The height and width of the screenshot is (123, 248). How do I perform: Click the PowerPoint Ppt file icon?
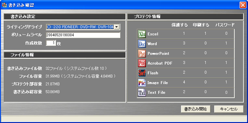[142, 54]
